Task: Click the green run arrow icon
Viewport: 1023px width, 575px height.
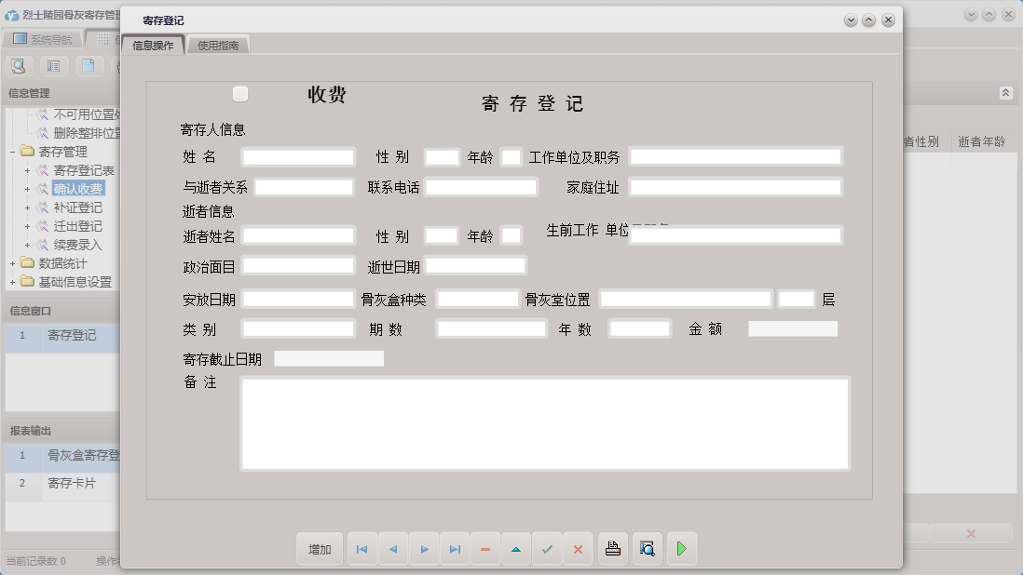Action: [x=681, y=549]
